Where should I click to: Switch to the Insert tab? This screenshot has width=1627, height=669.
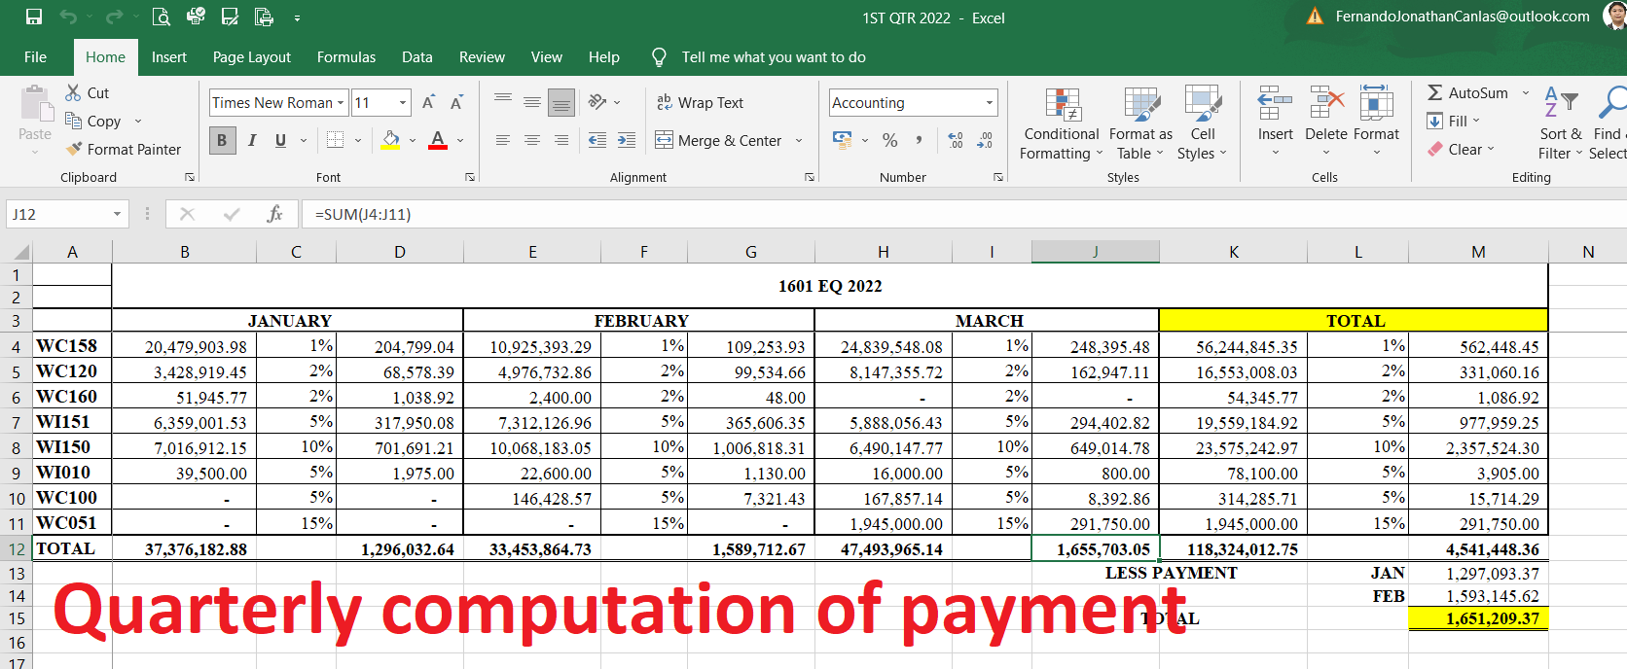168,57
